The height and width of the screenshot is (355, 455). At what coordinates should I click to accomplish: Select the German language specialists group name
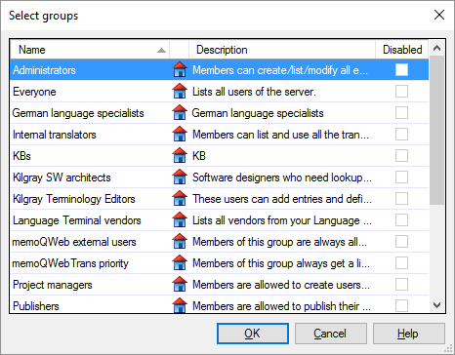(x=78, y=113)
